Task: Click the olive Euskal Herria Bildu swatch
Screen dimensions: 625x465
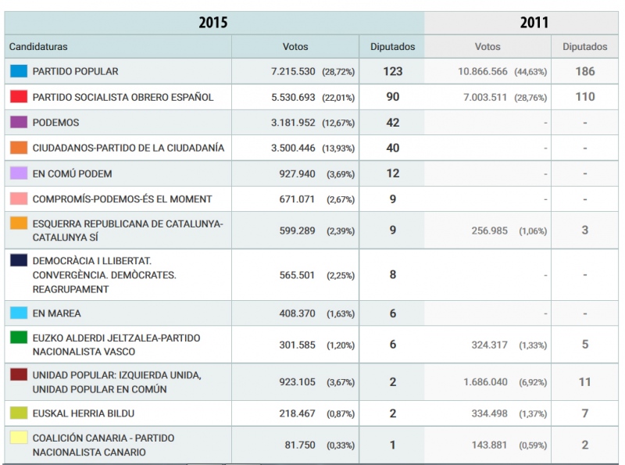Action: (x=19, y=413)
